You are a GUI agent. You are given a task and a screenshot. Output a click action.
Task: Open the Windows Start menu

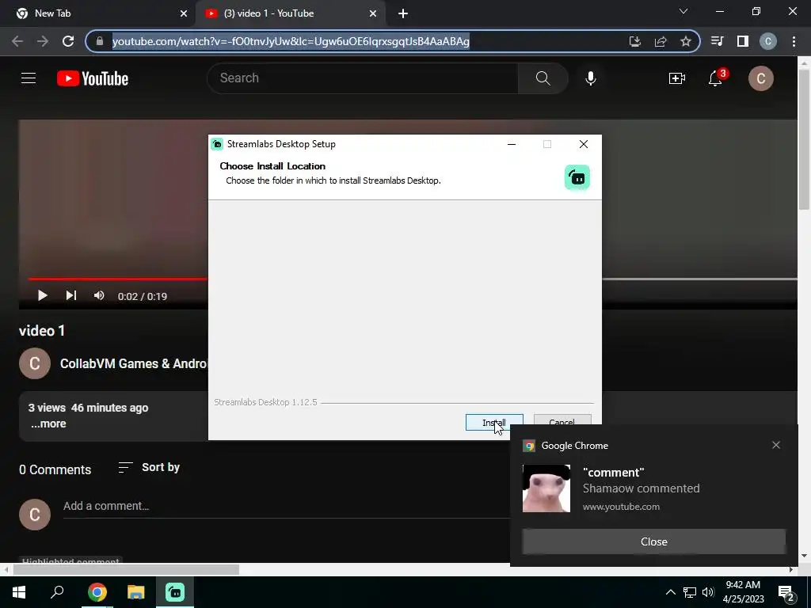pos(19,592)
